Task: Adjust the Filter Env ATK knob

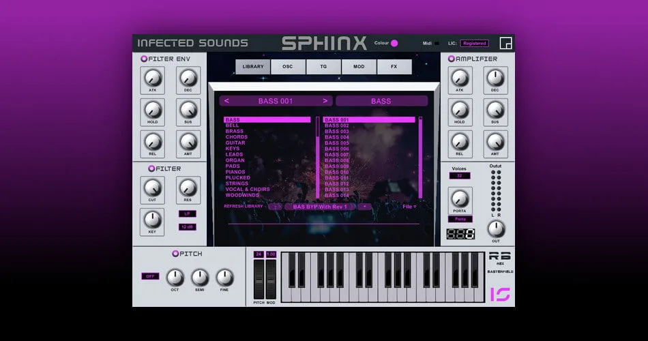Action: (153, 78)
